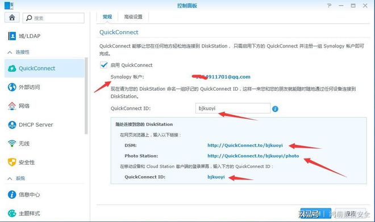Select QuickConnect label in sidebar
375x222 pixels.
(x=37, y=69)
